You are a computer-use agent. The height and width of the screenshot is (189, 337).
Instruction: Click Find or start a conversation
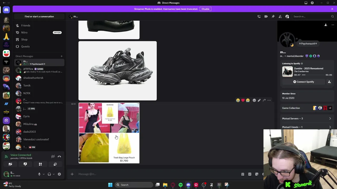39,17
